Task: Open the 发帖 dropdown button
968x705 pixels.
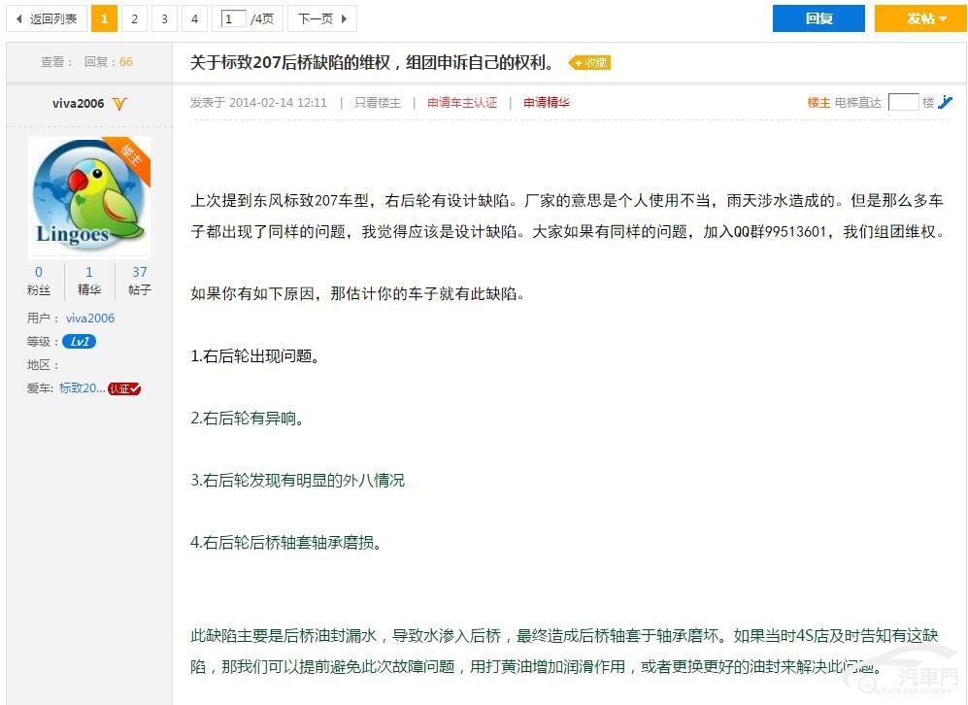Action: 920,18
